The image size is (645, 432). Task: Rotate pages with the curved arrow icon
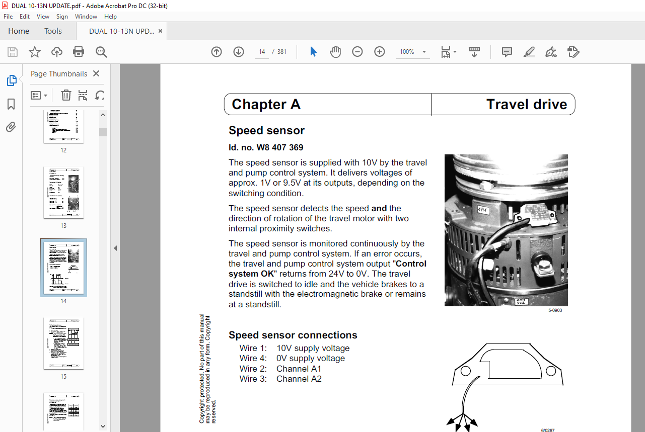point(100,95)
